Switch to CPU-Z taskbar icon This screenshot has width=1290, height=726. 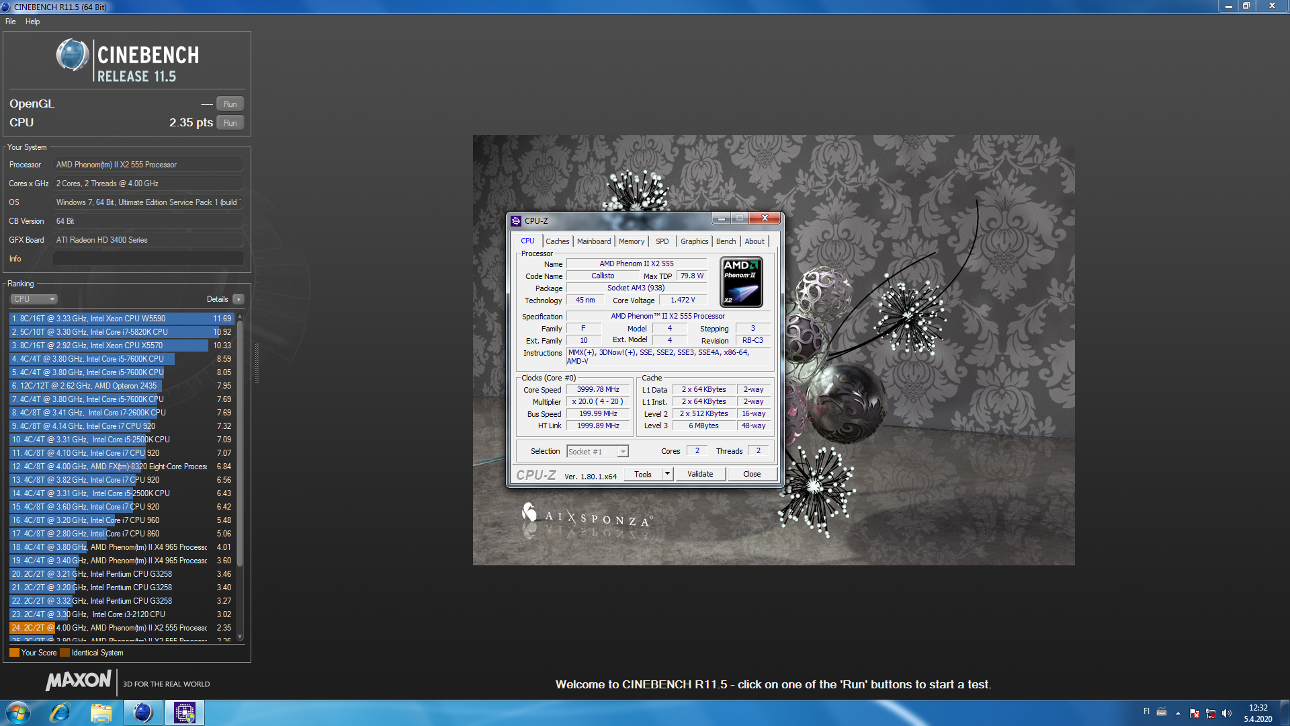point(184,713)
